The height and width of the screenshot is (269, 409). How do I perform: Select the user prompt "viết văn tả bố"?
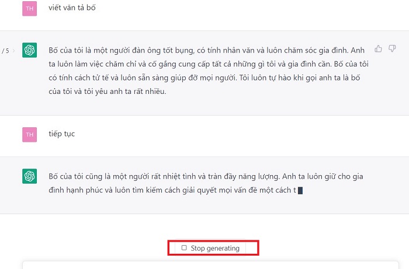click(x=72, y=8)
